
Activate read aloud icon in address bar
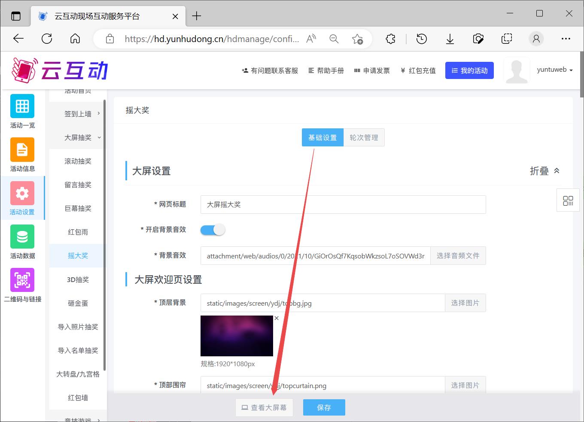tap(311, 39)
